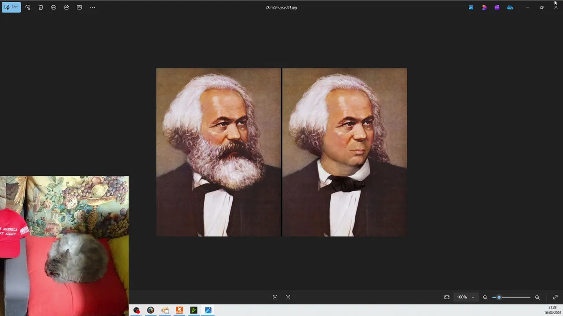Open the Edit image tool
Screen dimensions: 563x316
coord(11,7)
